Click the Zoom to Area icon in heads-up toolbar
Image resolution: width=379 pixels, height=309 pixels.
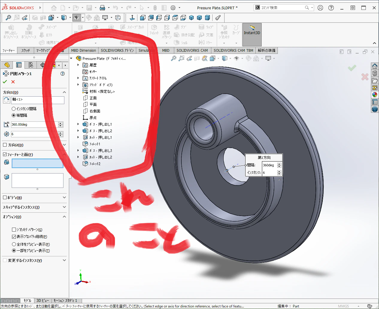(181, 59)
